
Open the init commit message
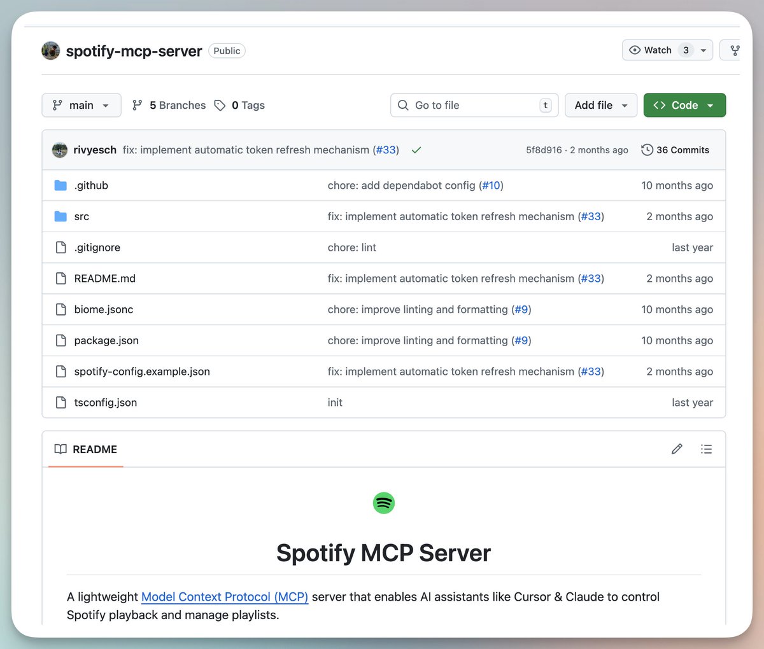335,402
